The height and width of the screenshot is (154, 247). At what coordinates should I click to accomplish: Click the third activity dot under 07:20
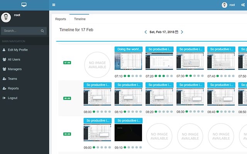[x=164, y=76]
